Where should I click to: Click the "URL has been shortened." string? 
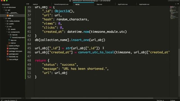[84, 69]
